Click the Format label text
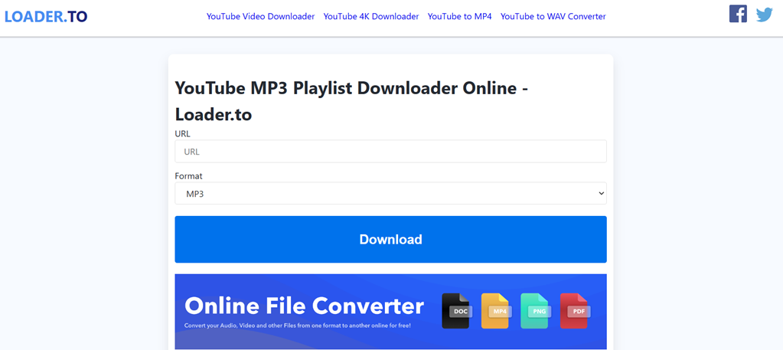The width and height of the screenshot is (783, 350). click(x=189, y=176)
